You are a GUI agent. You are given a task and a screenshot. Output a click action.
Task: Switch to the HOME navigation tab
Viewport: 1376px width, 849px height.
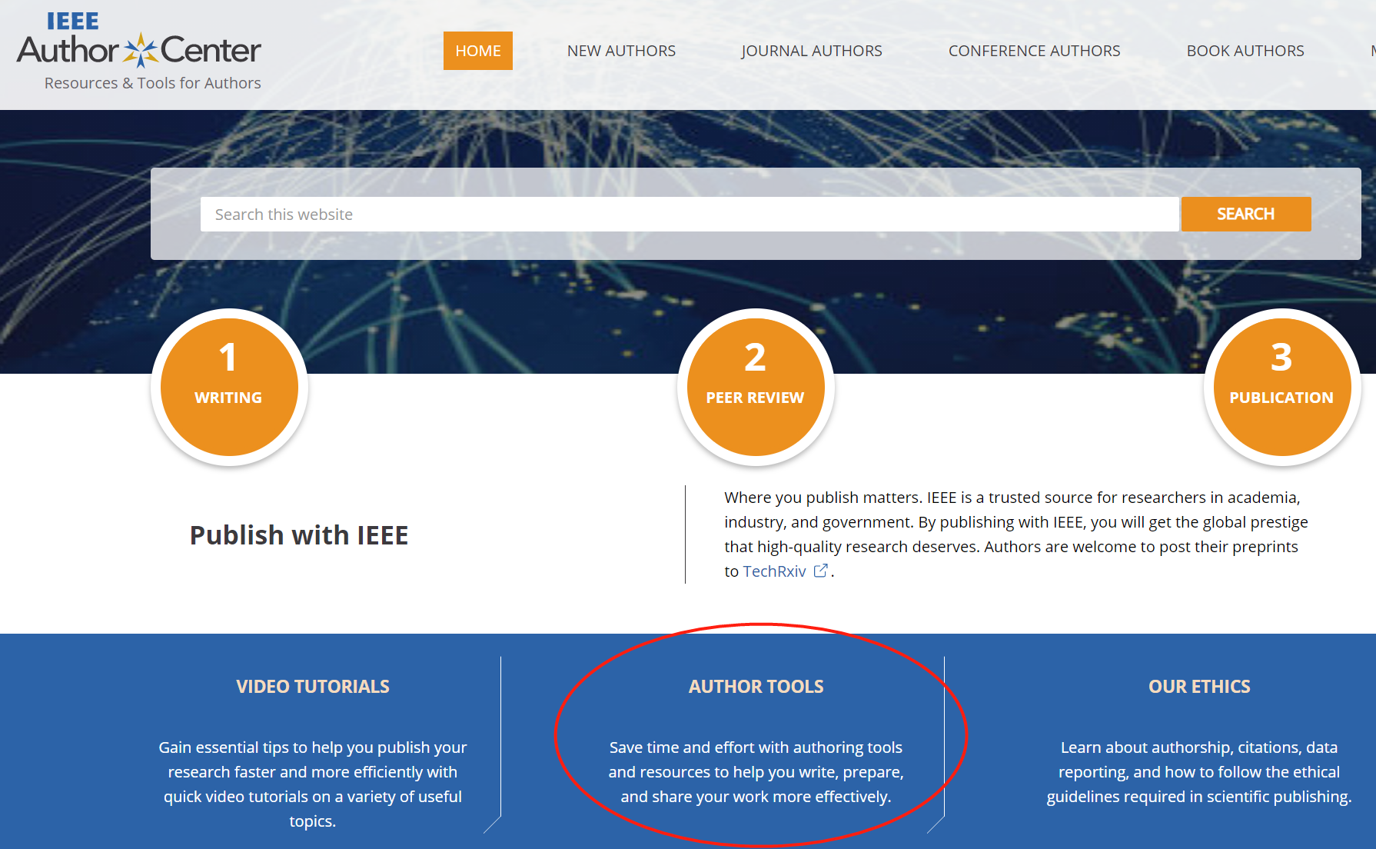click(x=477, y=51)
